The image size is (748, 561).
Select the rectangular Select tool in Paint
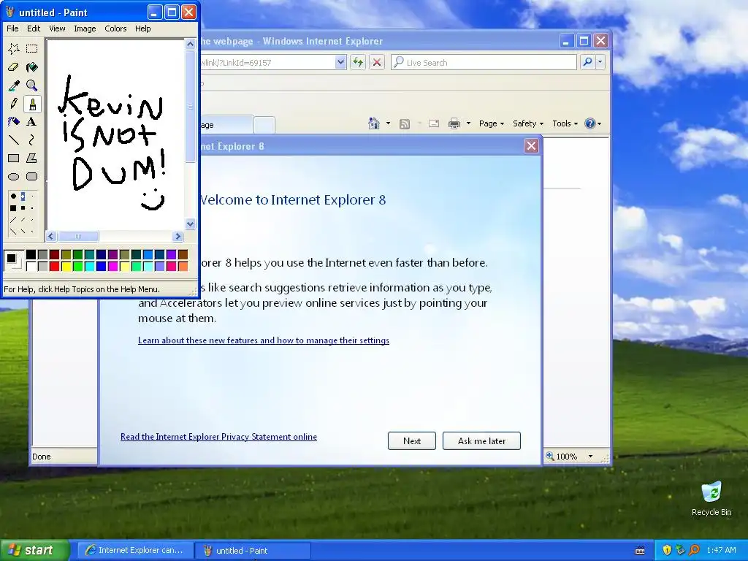pos(31,49)
